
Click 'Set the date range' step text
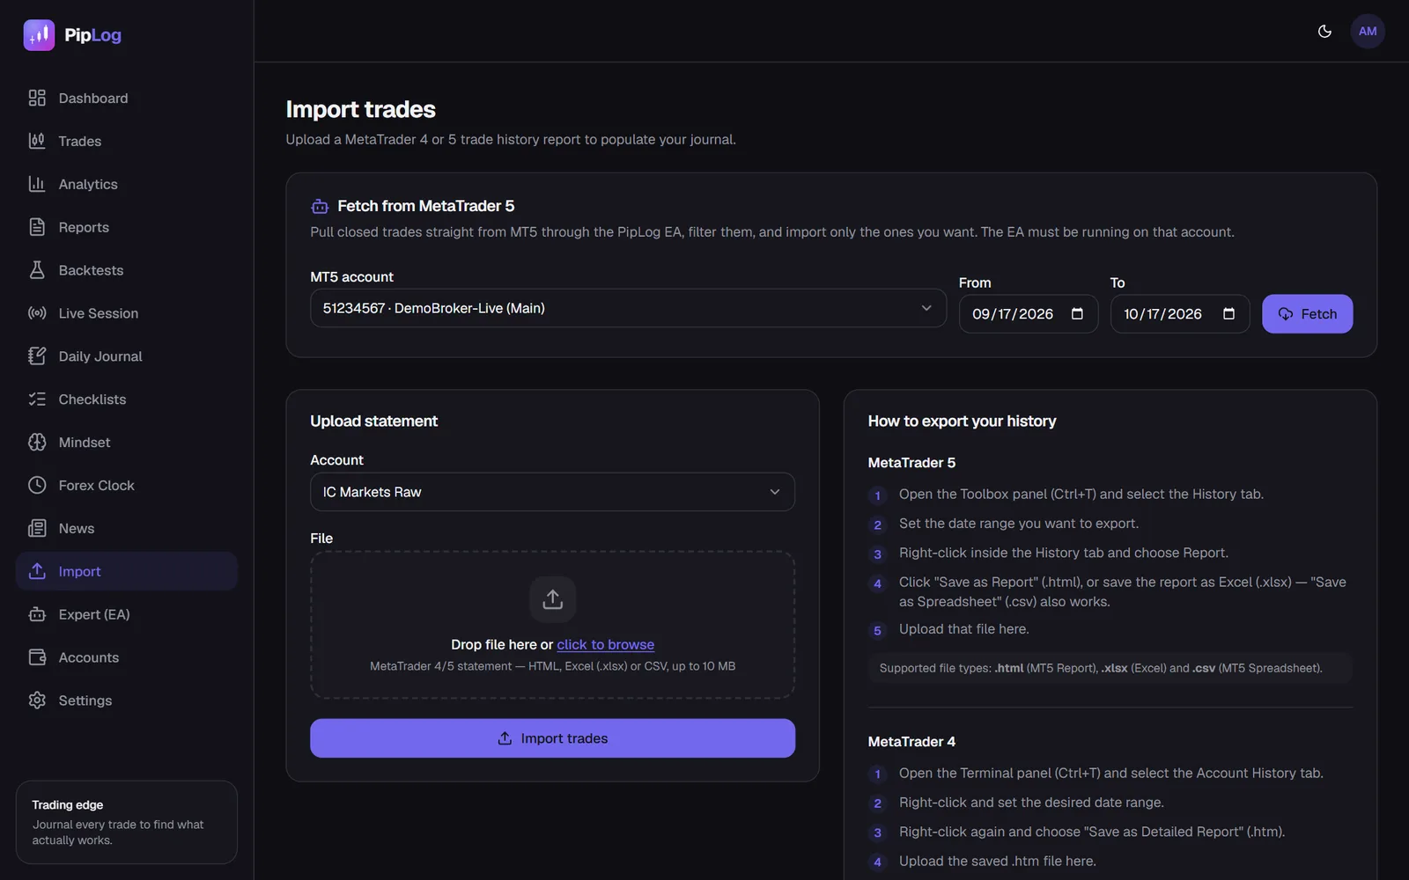(1018, 524)
